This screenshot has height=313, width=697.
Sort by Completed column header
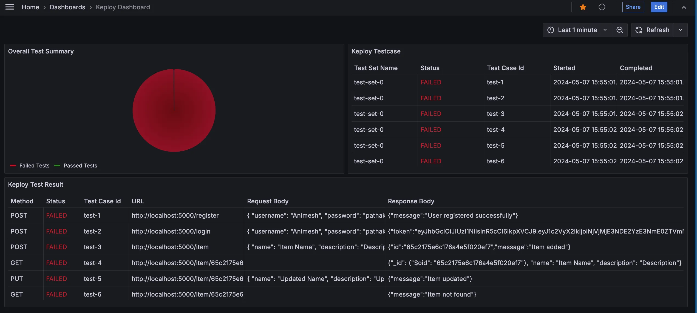[x=636, y=68]
